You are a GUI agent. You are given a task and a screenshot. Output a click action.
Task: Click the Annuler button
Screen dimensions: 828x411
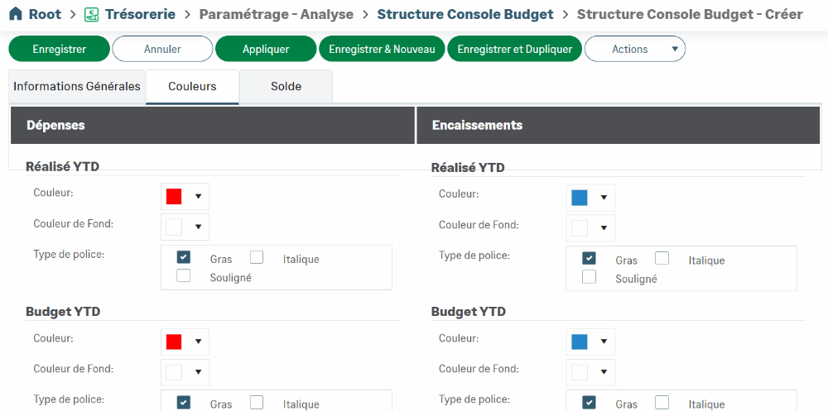pos(162,49)
